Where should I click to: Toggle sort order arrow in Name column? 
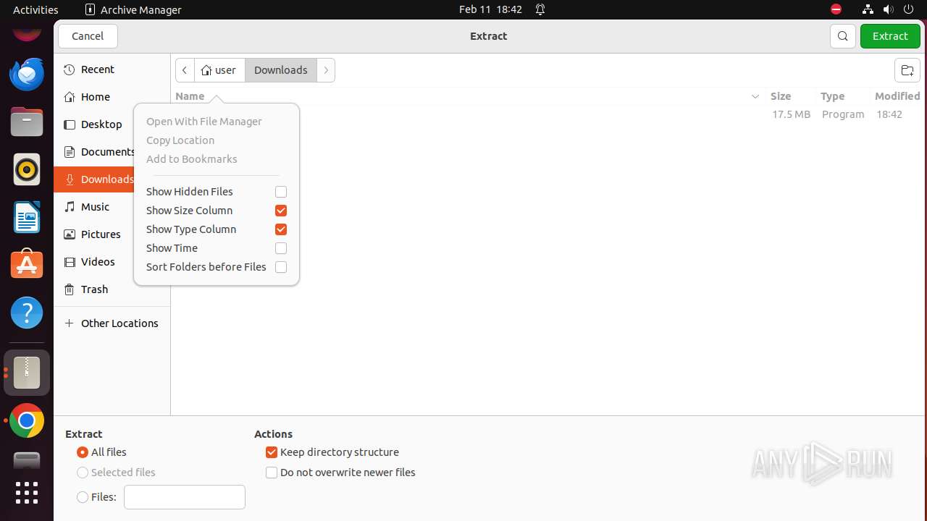(x=755, y=96)
